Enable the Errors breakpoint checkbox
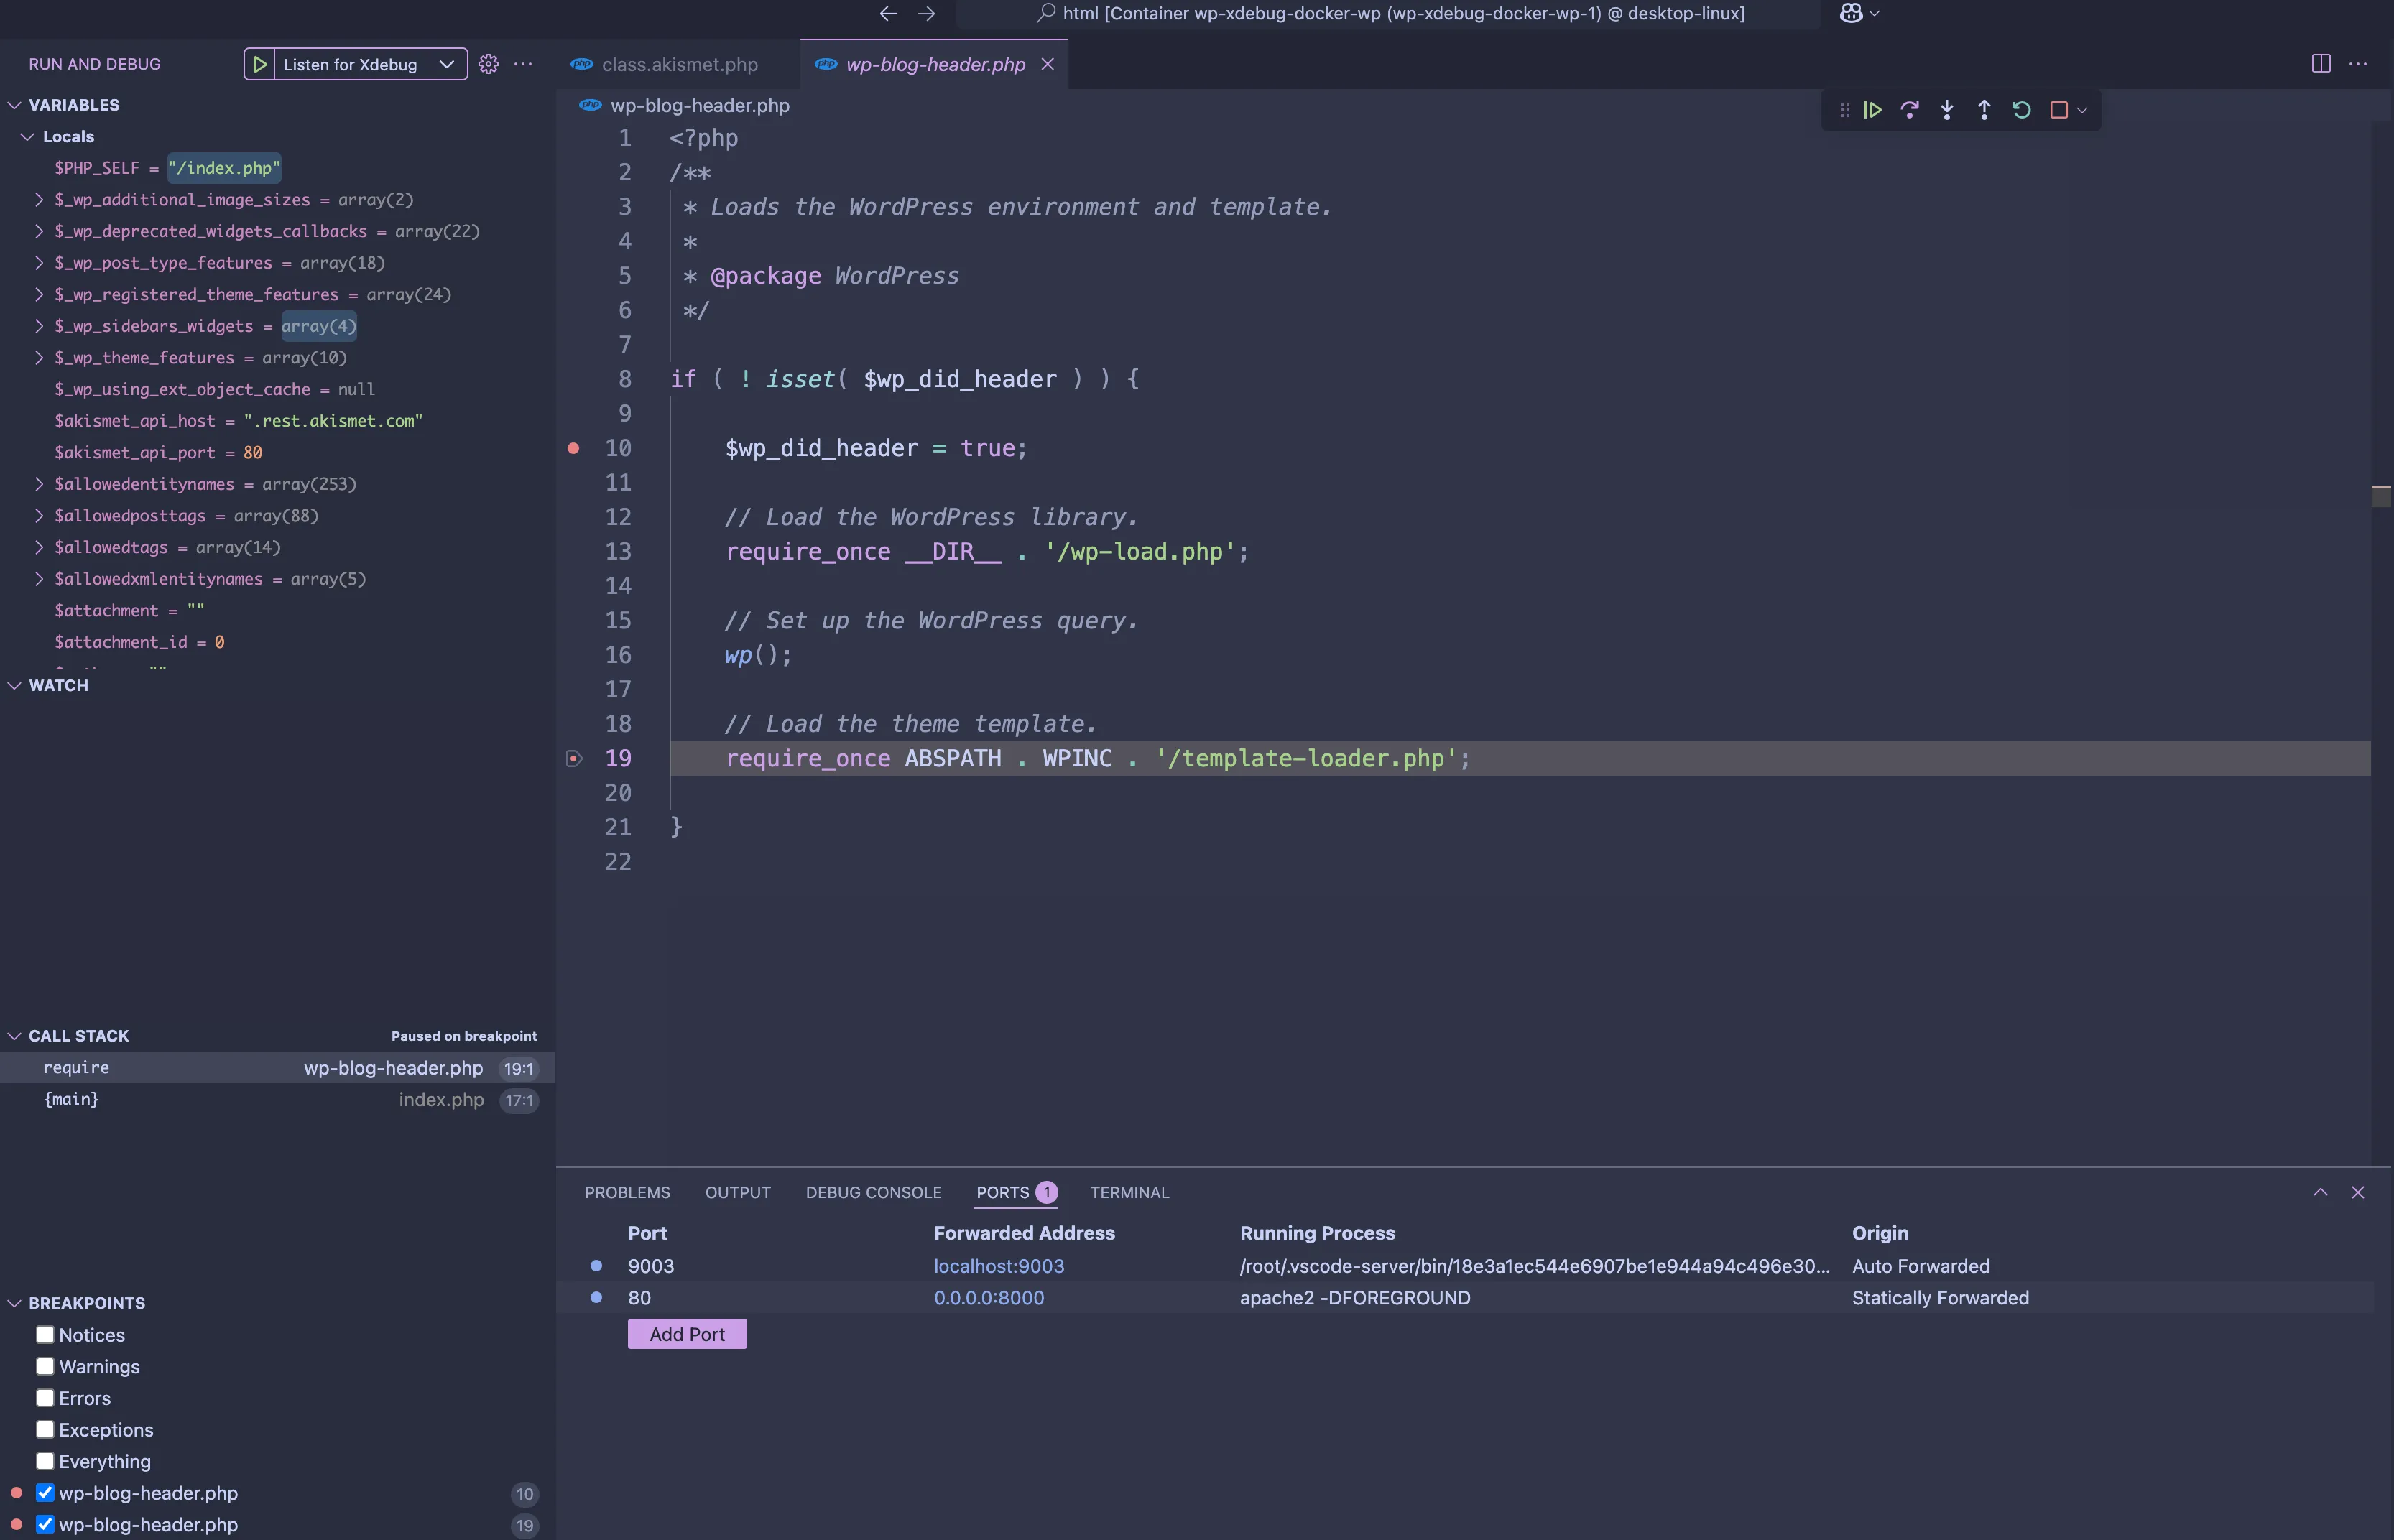The width and height of the screenshot is (2394, 1540). pos(45,1397)
